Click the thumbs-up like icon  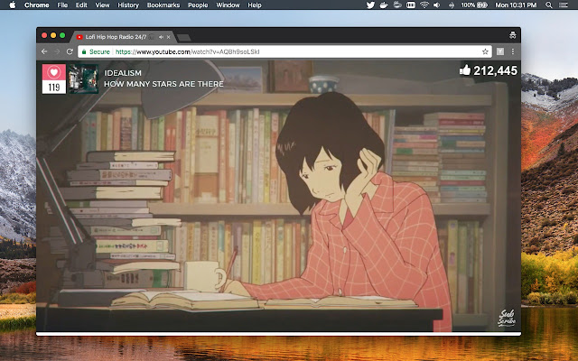pos(465,69)
